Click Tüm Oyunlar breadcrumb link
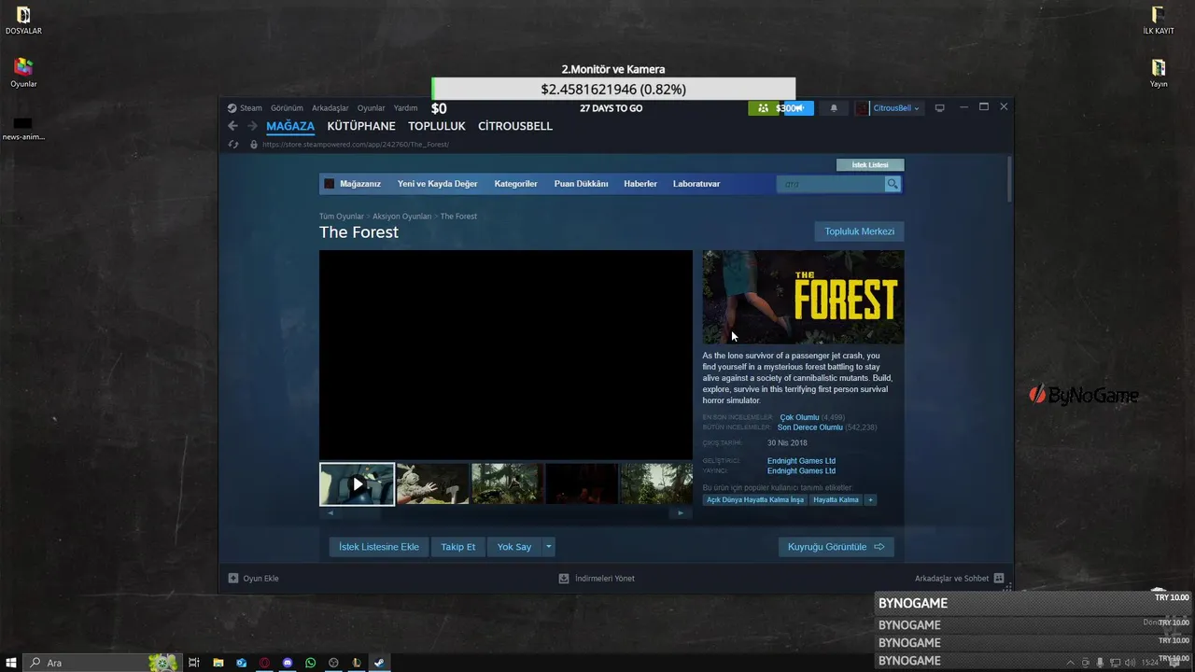Viewport: 1195px width, 672px height. tap(342, 217)
